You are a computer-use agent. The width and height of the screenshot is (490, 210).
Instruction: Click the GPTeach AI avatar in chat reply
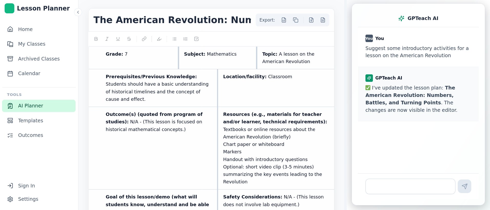369,78
